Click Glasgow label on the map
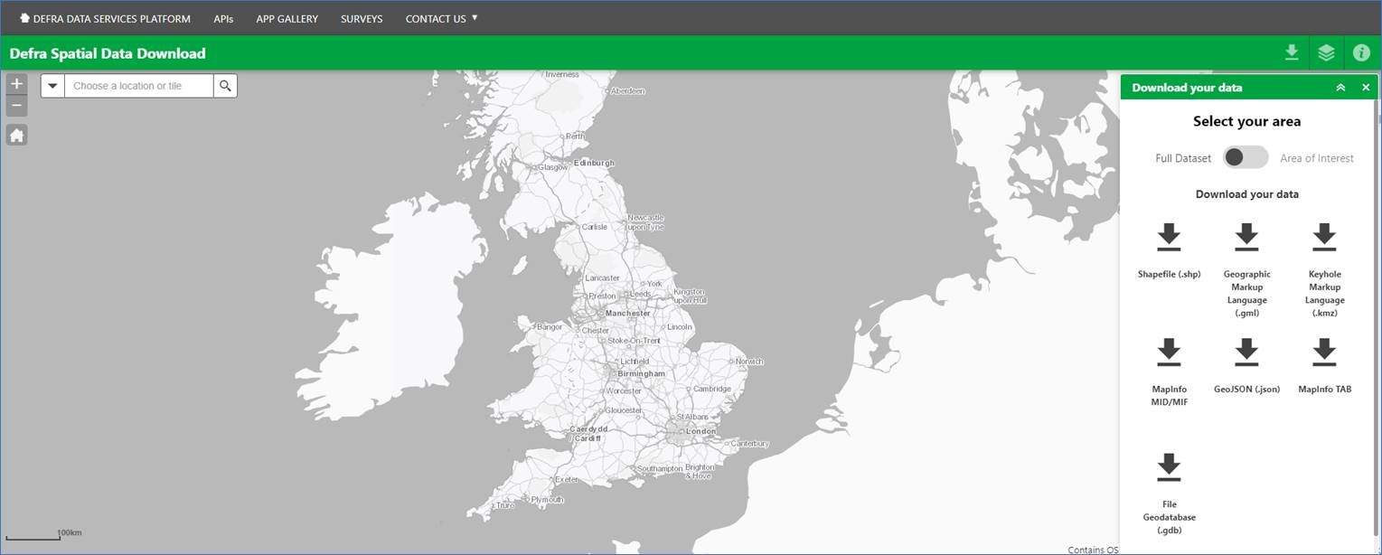 click(552, 167)
